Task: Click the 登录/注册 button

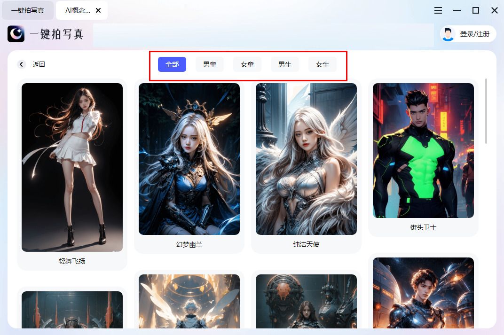Action: click(x=468, y=34)
